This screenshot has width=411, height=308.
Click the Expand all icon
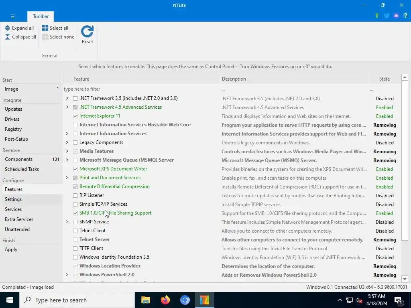[x=7, y=28]
